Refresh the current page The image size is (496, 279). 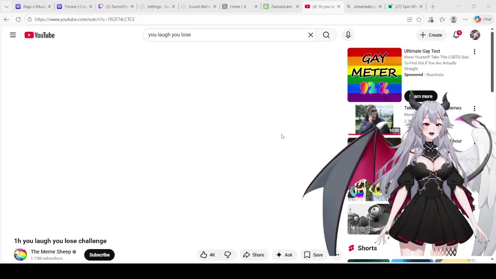tap(18, 19)
